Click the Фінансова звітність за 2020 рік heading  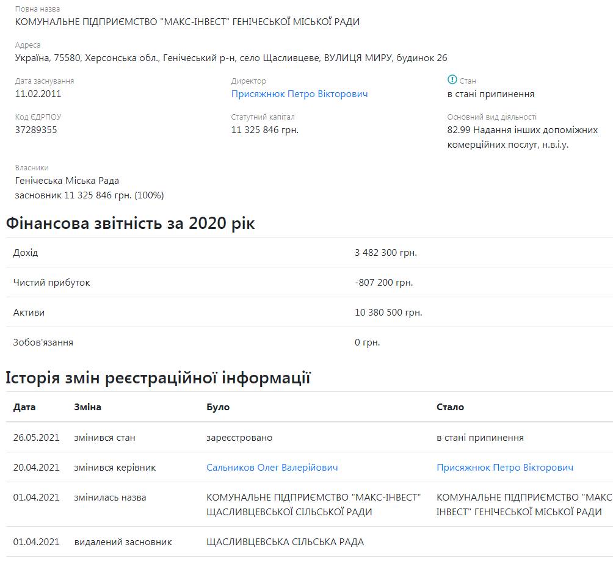pos(130,224)
